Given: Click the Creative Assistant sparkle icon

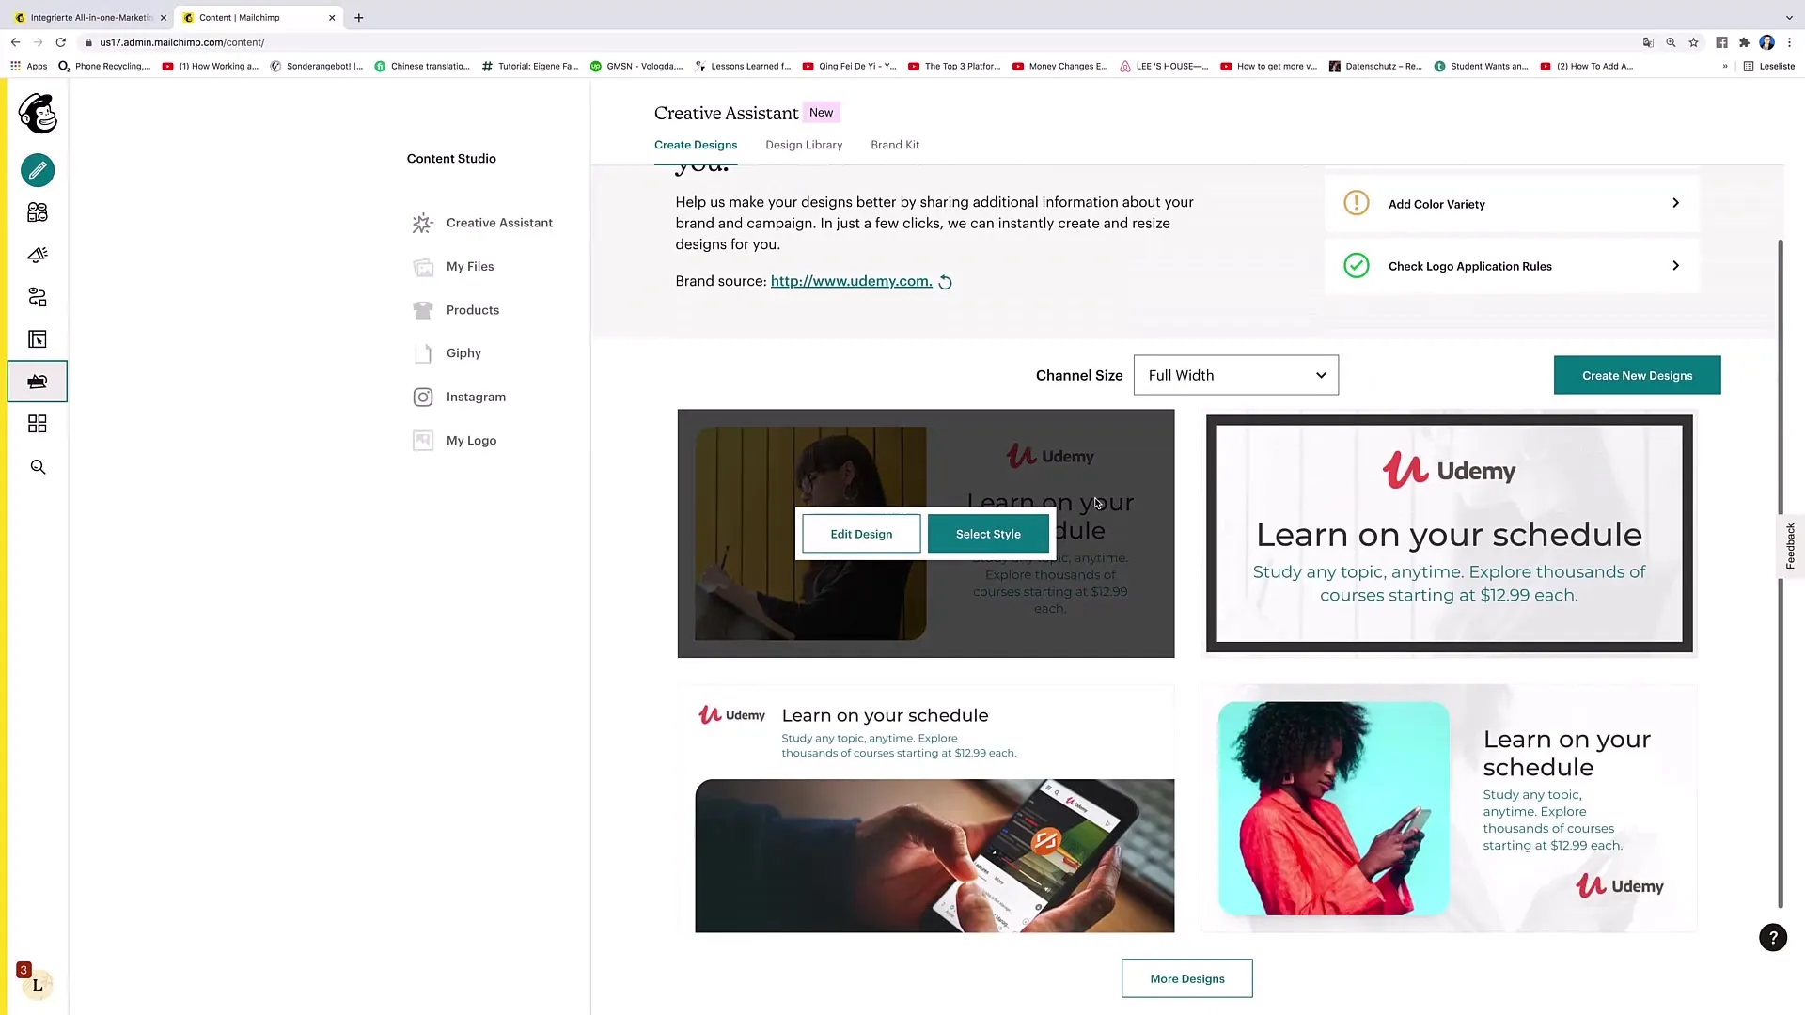Looking at the screenshot, I should (x=422, y=223).
